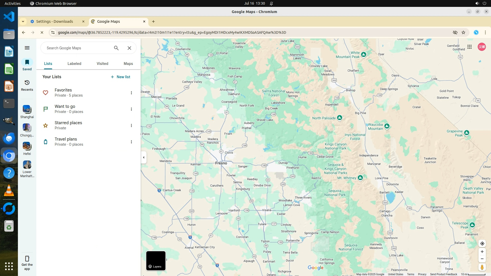Expand the tab search dropdown arrow

click(23, 21)
